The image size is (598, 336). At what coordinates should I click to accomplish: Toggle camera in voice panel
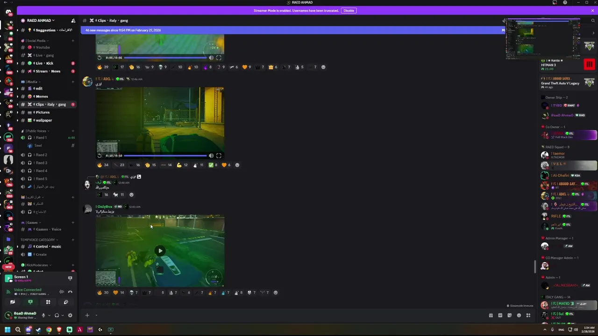13,302
